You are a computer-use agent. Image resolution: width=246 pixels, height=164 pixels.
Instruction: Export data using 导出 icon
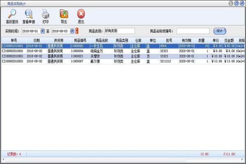coord(64,15)
